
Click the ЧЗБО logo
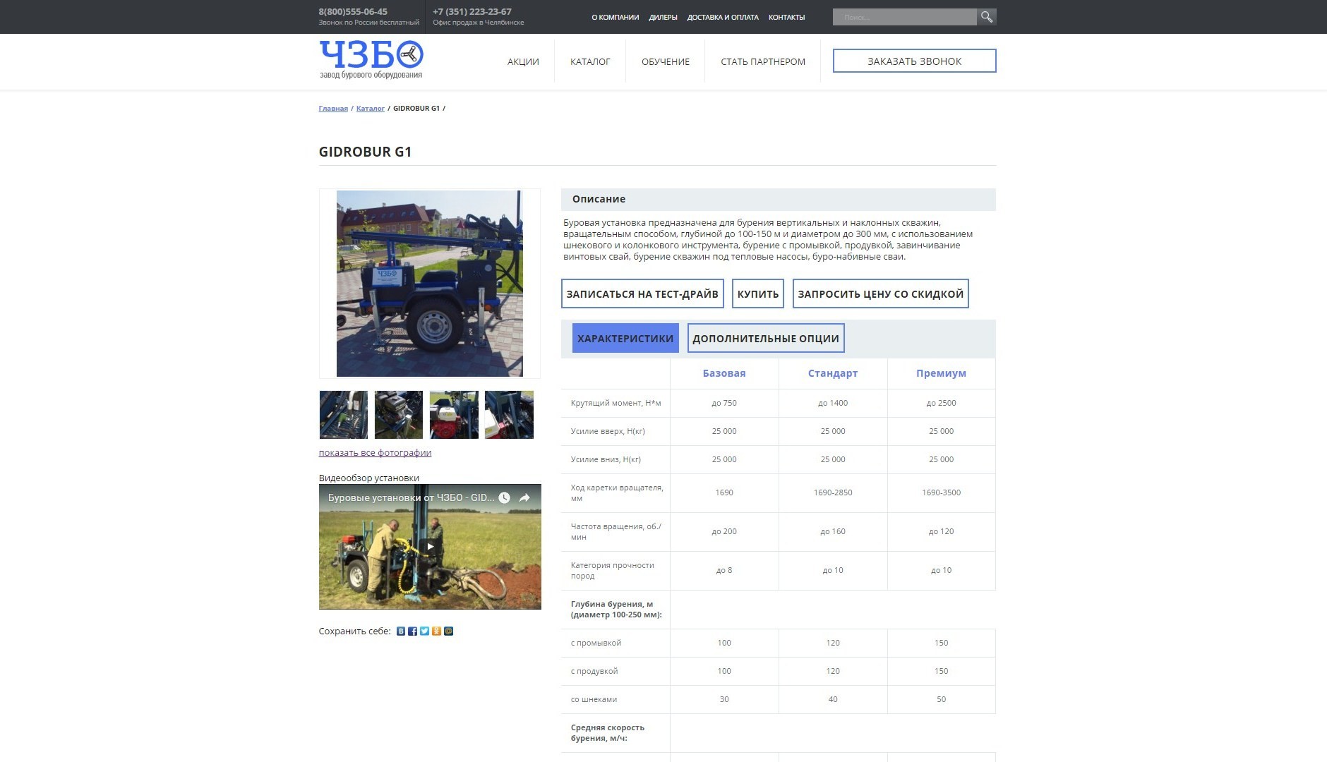click(x=371, y=60)
